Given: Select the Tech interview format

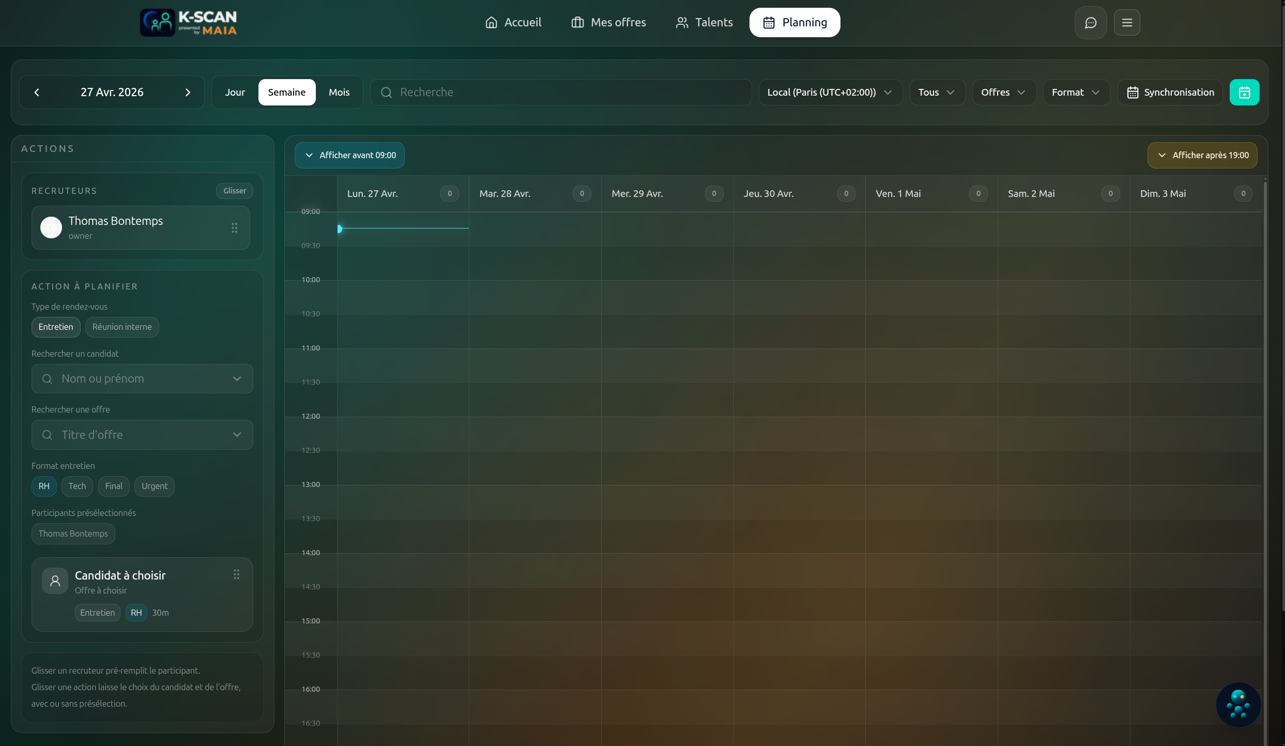Looking at the screenshot, I should tap(77, 486).
